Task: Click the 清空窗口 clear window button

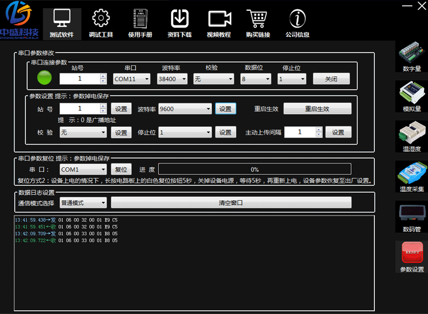Action: (x=231, y=202)
